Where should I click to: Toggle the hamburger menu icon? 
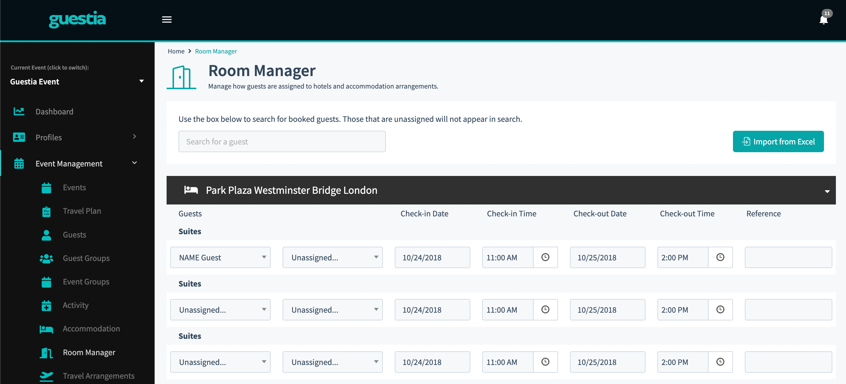[x=167, y=20]
